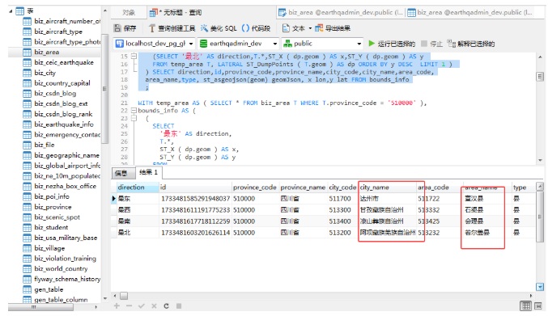Click the 停止 stop button
This screenshot has width=548, height=316.
point(431,44)
